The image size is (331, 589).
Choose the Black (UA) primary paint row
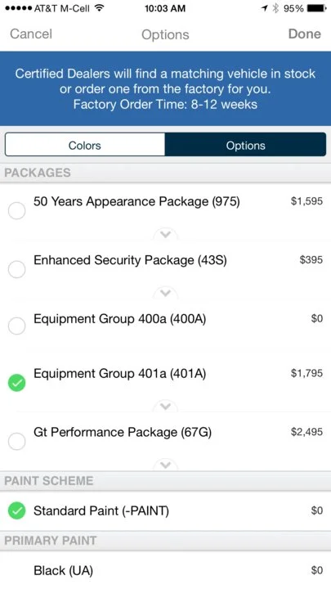pos(165,570)
